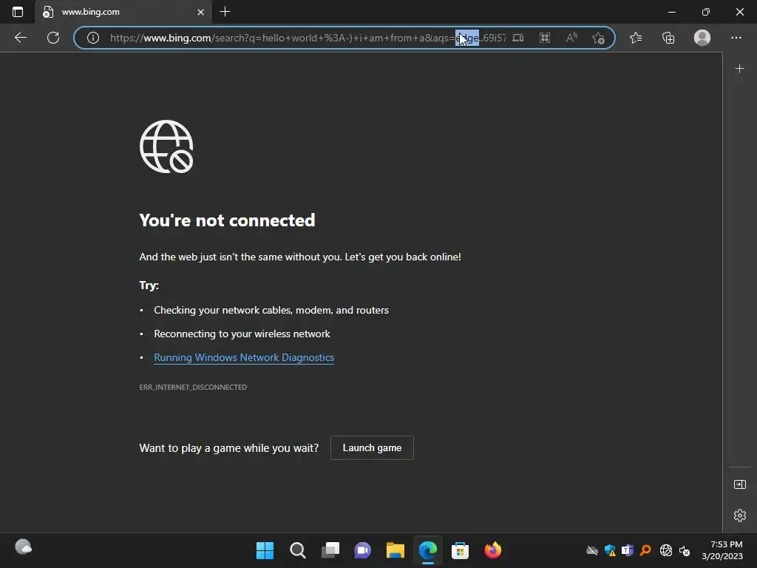Activate Read aloud icon
Screen dimensions: 757x568
[x=571, y=38]
